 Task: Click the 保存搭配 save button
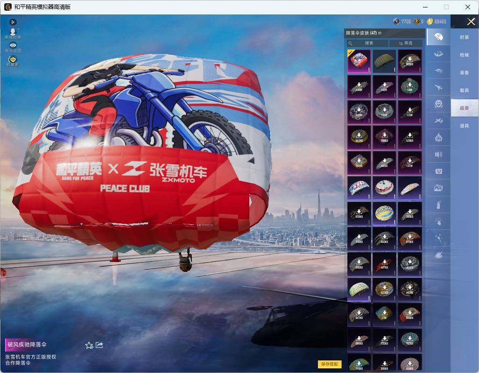click(330, 364)
